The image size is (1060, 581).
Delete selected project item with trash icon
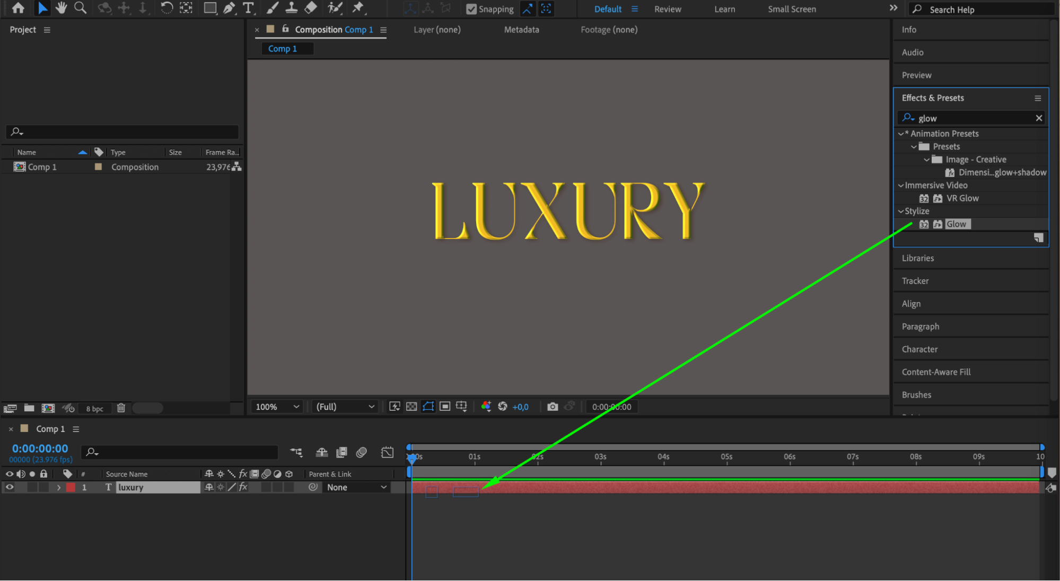click(121, 408)
